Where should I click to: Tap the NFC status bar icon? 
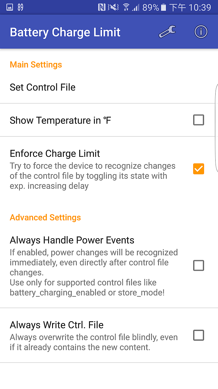102,7
